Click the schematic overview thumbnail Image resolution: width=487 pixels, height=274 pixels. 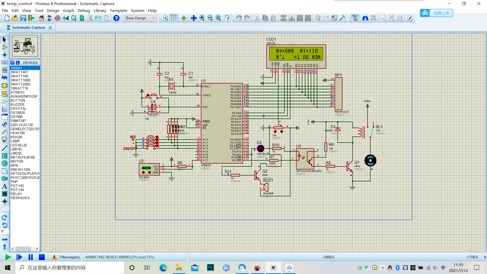25,46
